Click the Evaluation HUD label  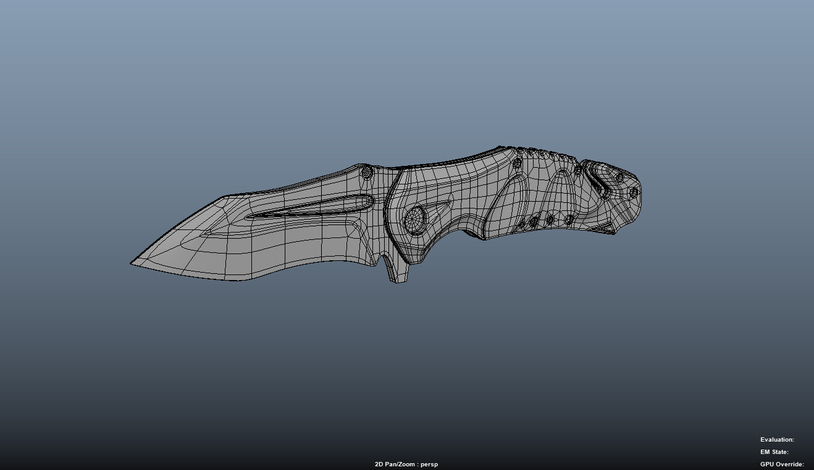point(777,439)
